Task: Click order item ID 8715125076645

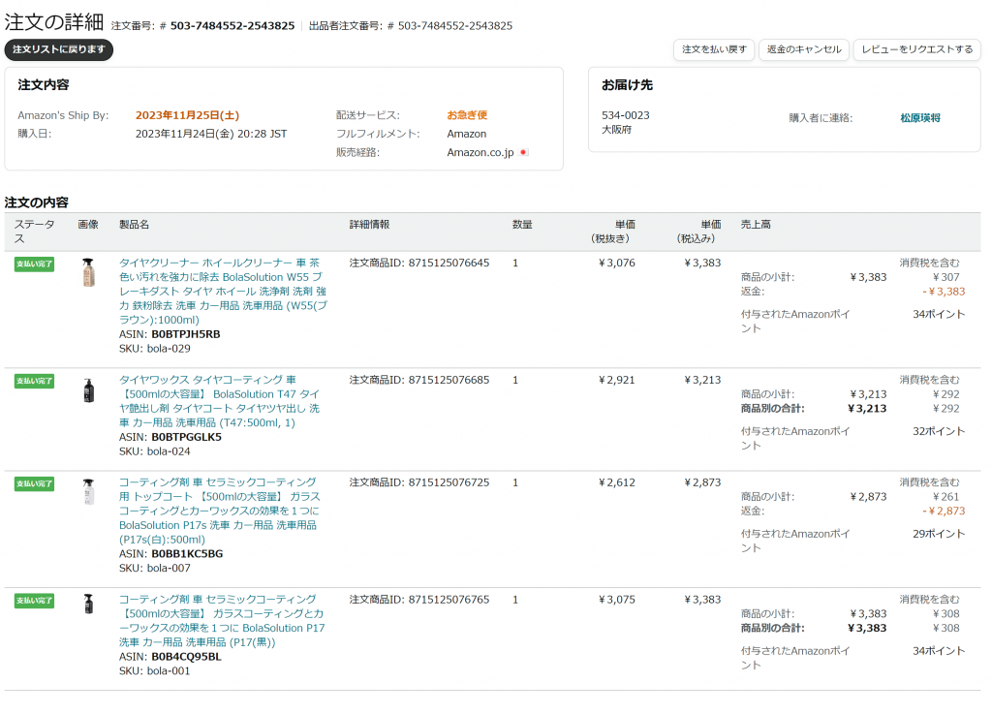Action: tap(449, 264)
